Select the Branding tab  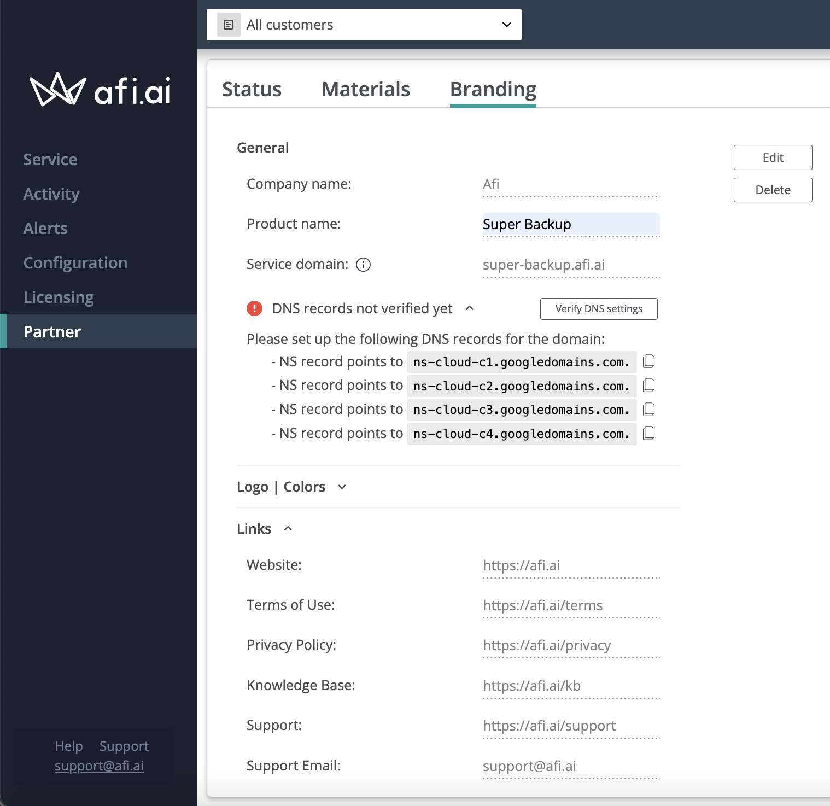point(493,89)
